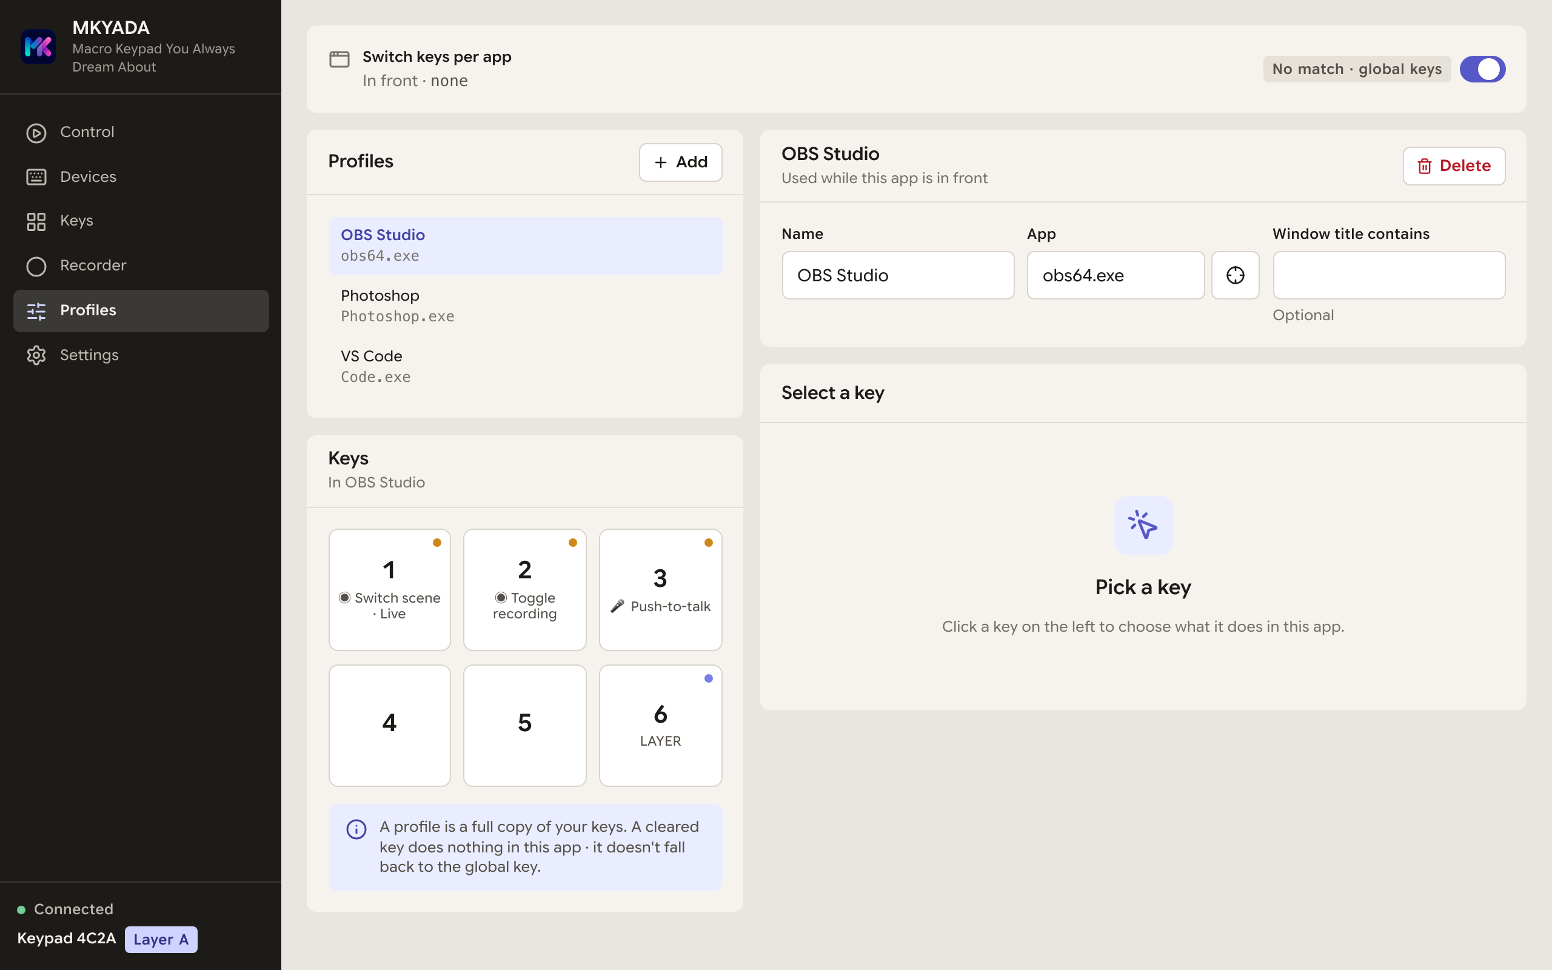Click the Connected status text
This screenshot has width=1552, height=970.
(x=74, y=910)
